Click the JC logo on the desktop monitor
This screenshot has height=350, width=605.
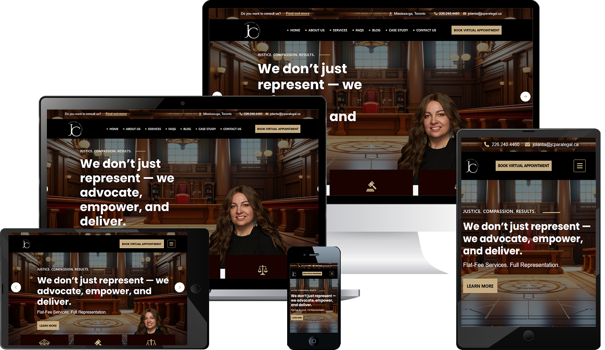[x=252, y=30]
